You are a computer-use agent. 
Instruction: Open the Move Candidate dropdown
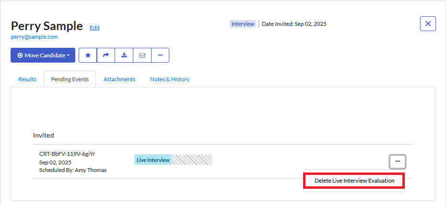[43, 55]
